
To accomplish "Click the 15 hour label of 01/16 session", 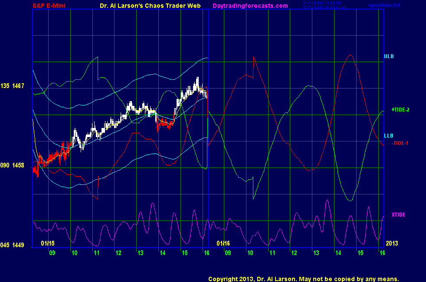I will pyautogui.click(x=360, y=253).
